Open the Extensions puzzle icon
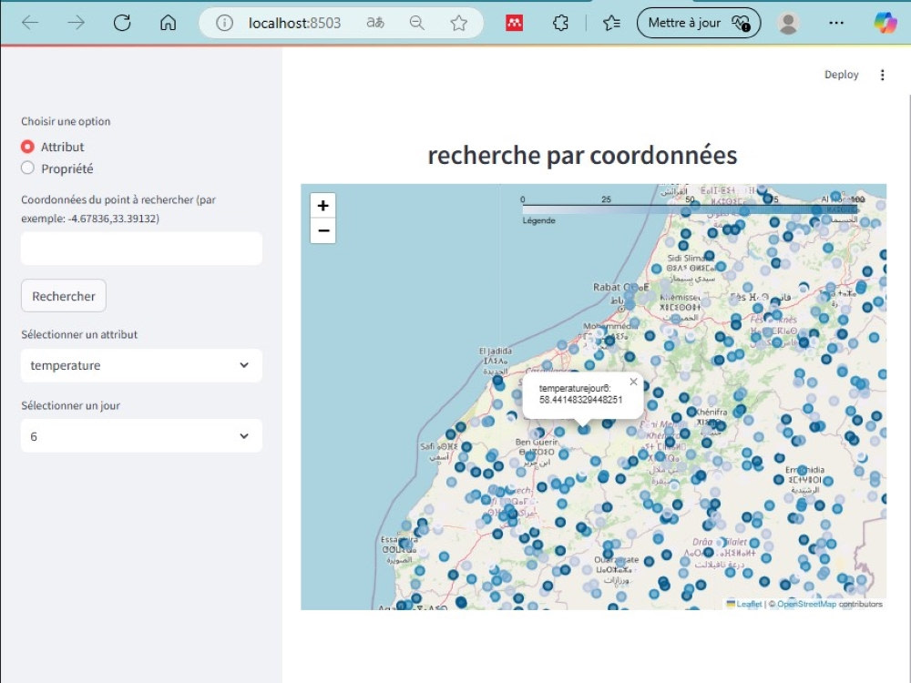This screenshot has height=683, width=911. pos(560,23)
